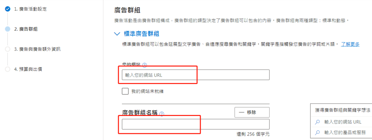Click help question mark beside 廣告群組名稱
The width and height of the screenshot is (372, 140).
(x=162, y=114)
